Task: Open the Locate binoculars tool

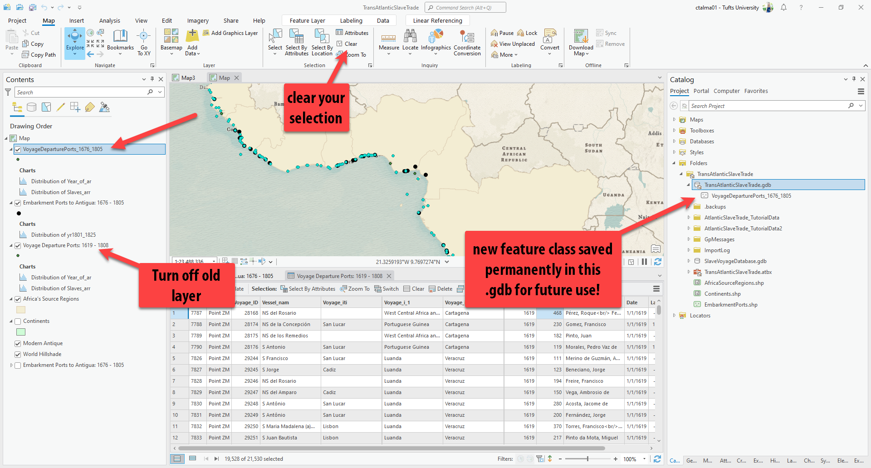Action: 410,38
